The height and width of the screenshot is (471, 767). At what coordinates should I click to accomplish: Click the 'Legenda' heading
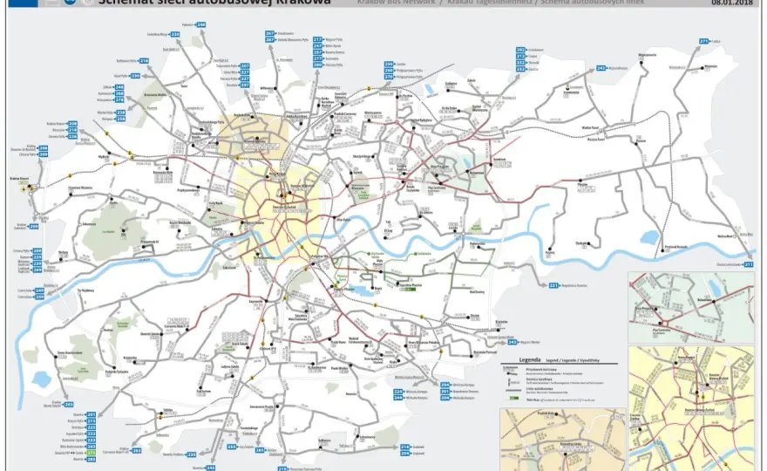530,360
